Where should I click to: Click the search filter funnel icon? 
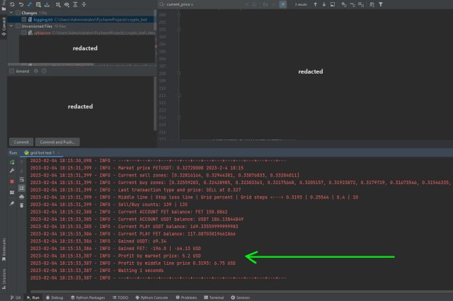click(381, 4)
